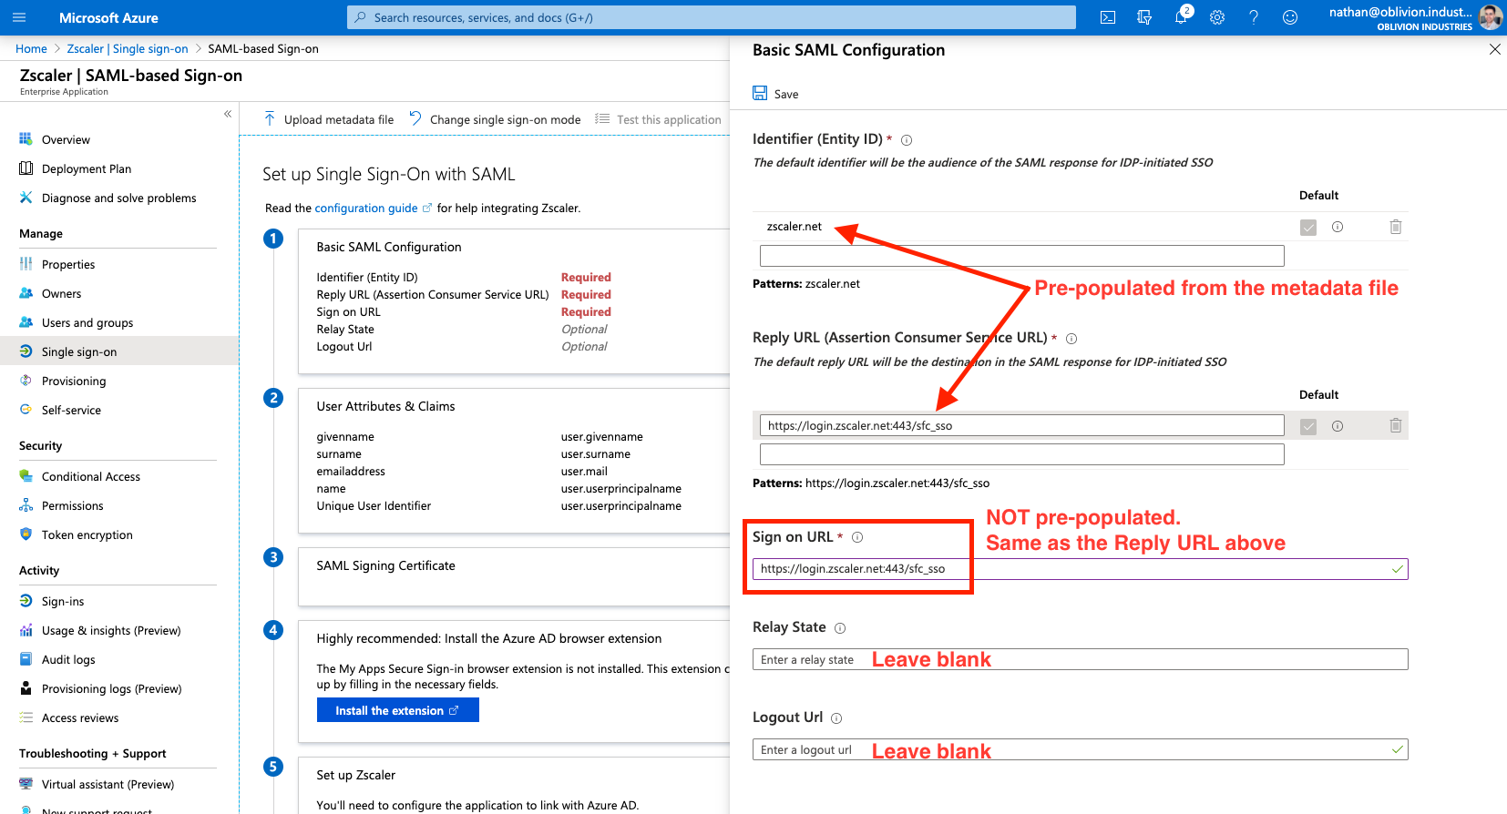1507x814 pixels.
Task: Toggle Default checkbox for the Reply URL
Action: click(1308, 426)
